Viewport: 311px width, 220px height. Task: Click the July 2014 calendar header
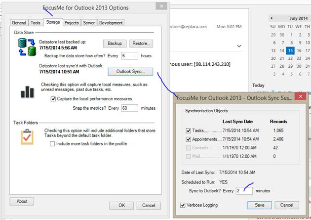click(x=299, y=18)
